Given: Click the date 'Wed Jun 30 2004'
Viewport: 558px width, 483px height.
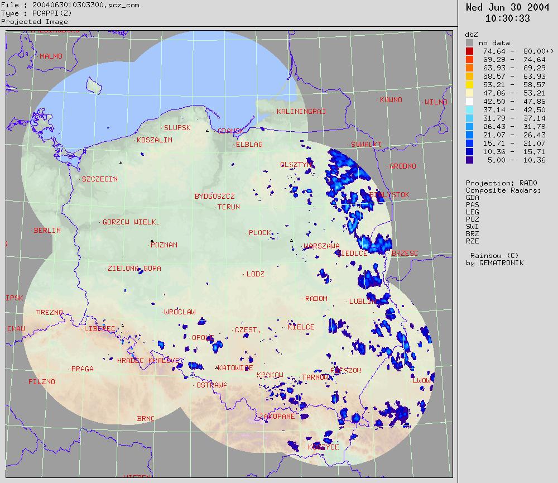Looking at the screenshot, I should tap(507, 7).
